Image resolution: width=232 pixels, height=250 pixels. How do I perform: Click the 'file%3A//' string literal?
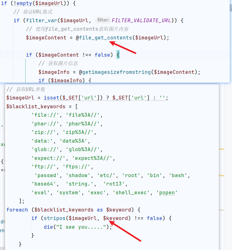click(83, 115)
